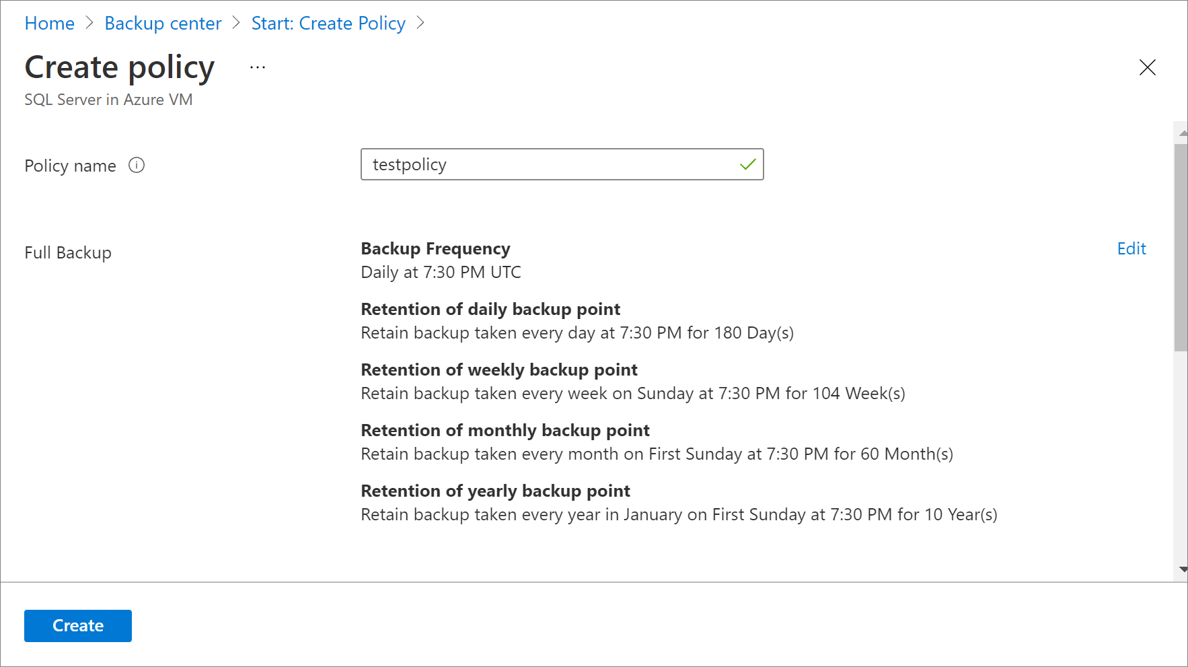Click the scrollbar up arrow
This screenshot has height=667, width=1188.
(1181, 132)
